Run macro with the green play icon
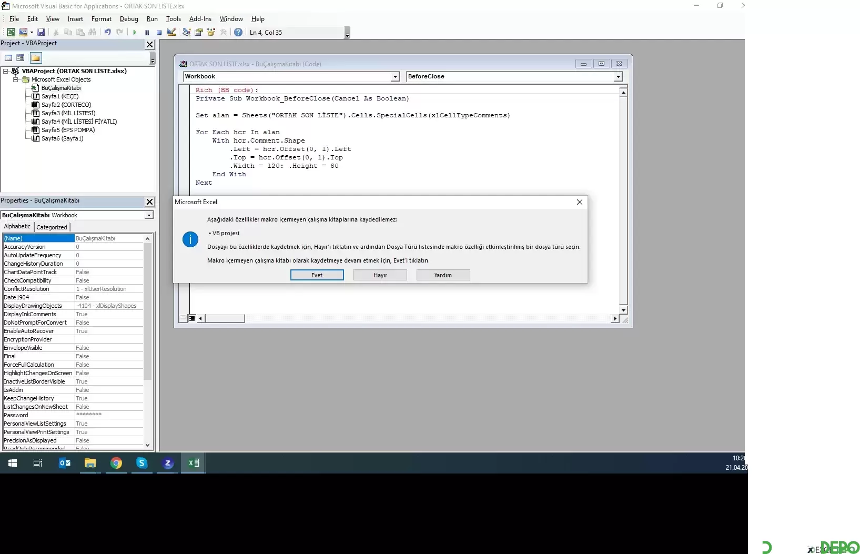This screenshot has width=860, height=554. coord(135,32)
